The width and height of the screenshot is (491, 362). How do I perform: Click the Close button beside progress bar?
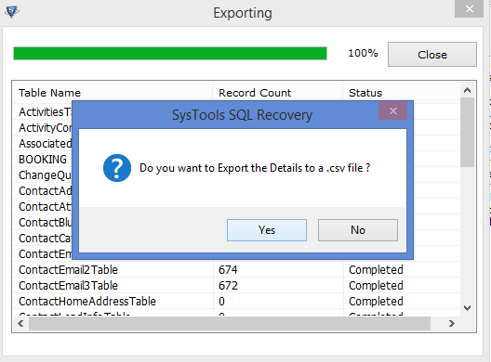coord(432,55)
